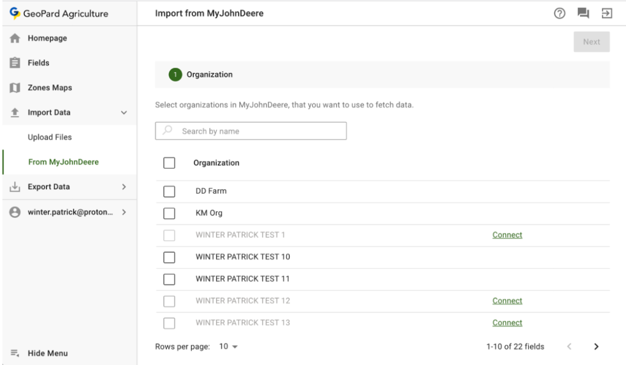Screen dimensions: 626x365
Task: Expand the Export Data submenu arrow
Action: pos(124,187)
